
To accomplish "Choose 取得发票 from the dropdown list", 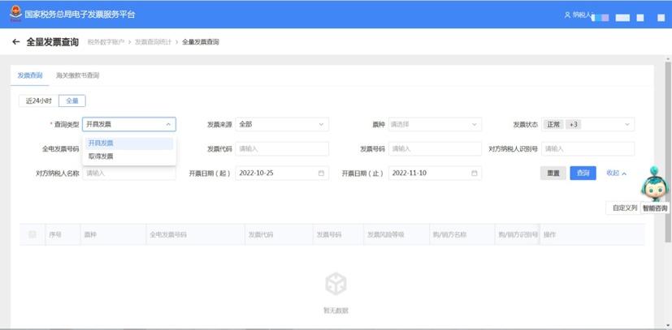I will click(x=102, y=156).
